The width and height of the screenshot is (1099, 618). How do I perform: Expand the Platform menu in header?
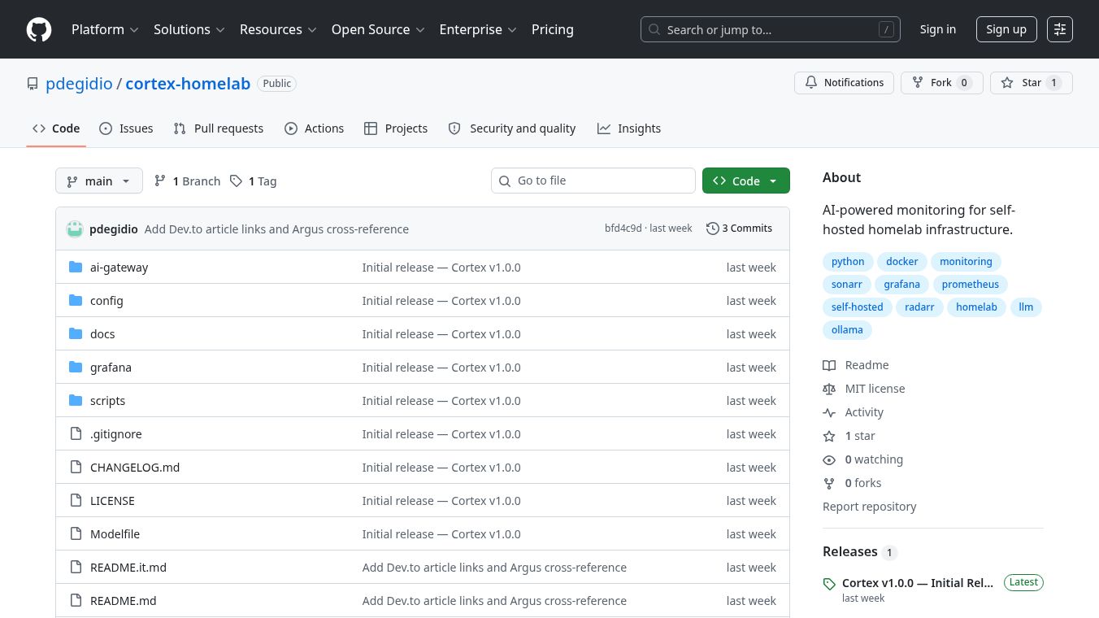tap(105, 29)
